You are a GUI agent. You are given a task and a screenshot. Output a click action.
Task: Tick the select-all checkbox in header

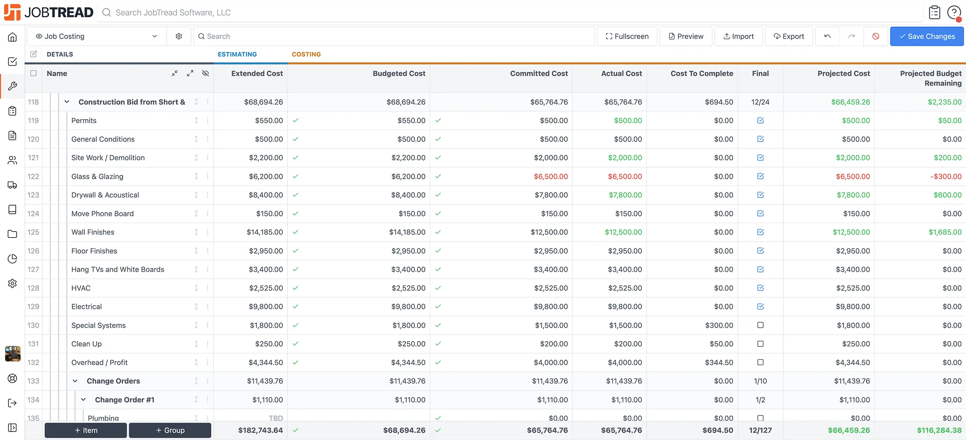(x=33, y=73)
